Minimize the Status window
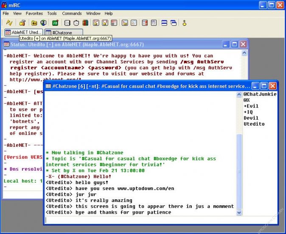This screenshot has width=286, height=234. pos(225,44)
